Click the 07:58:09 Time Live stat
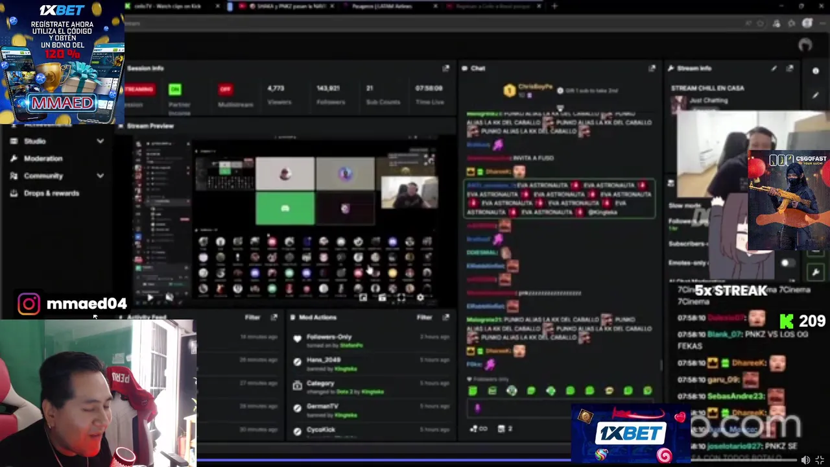830x467 pixels. pyautogui.click(x=429, y=95)
